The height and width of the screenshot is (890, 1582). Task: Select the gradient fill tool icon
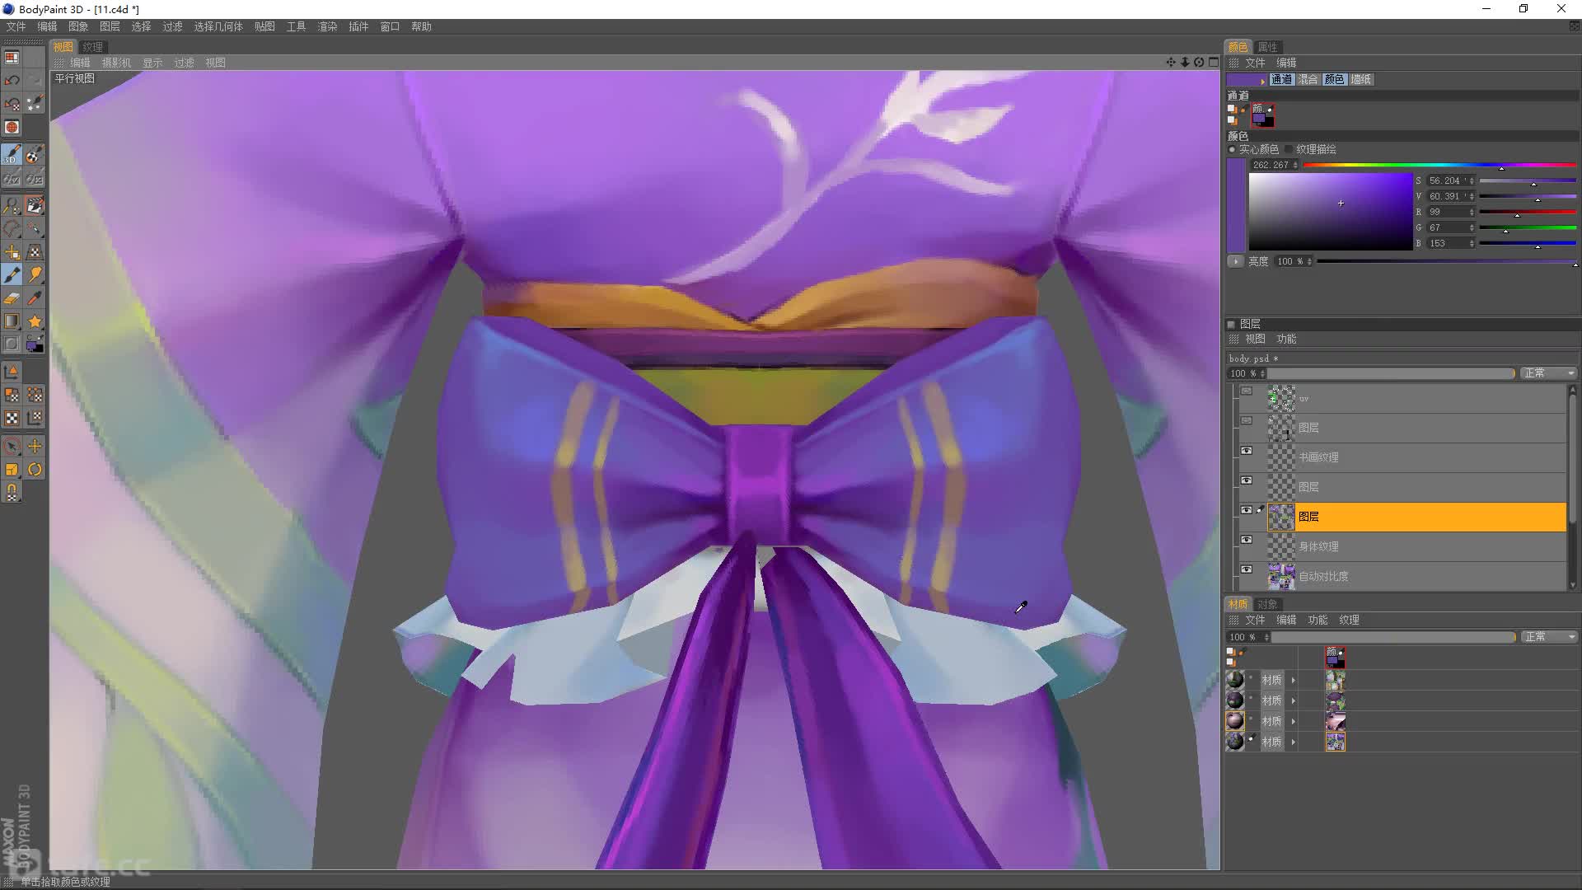coord(12,321)
